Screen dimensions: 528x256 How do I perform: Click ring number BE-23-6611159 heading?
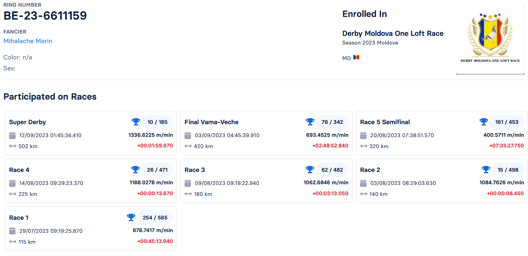point(45,16)
